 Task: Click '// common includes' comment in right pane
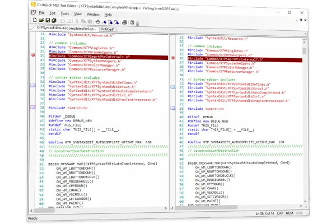pos(204,46)
